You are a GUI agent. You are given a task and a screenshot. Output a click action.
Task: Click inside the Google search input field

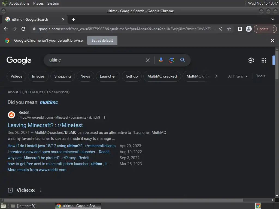pyautogui.click(x=96, y=60)
